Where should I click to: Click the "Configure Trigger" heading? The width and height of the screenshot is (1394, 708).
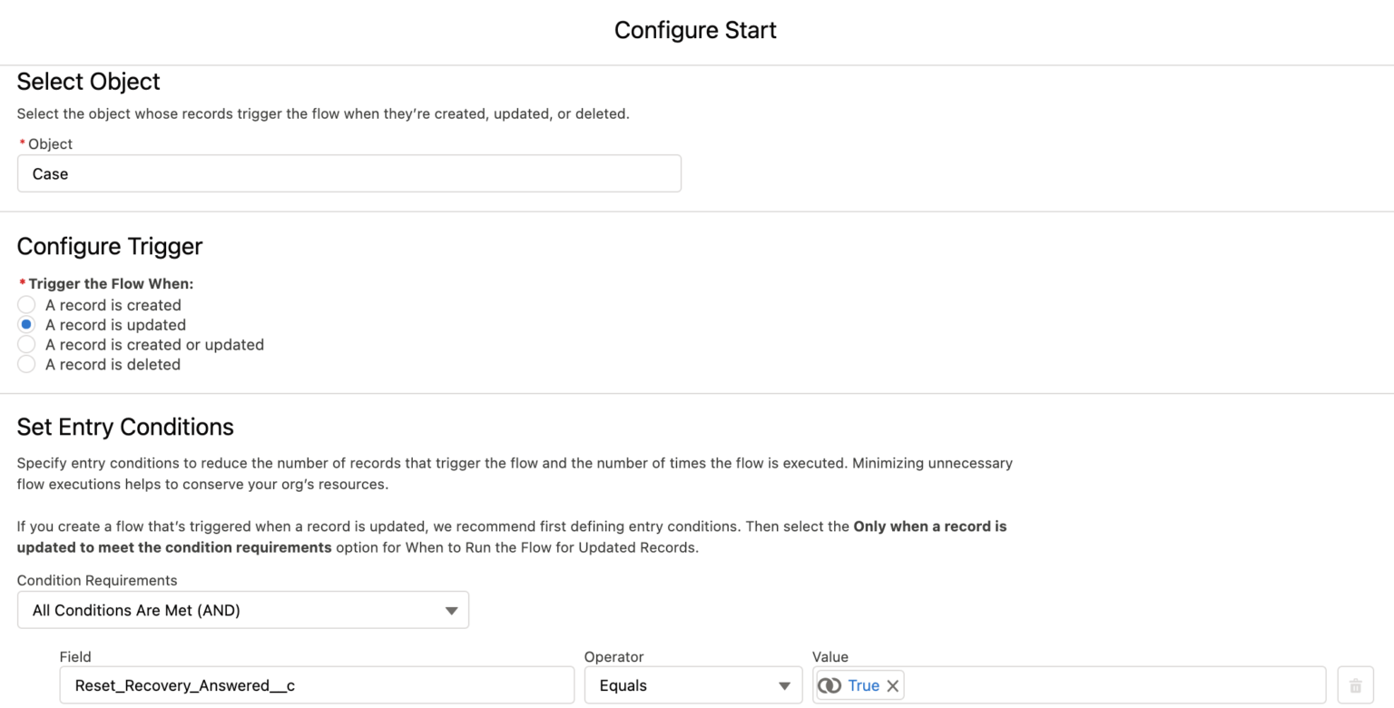(109, 246)
